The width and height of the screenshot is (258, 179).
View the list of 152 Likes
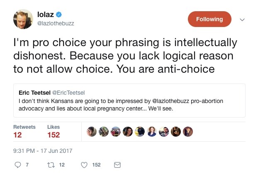[x=53, y=131]
